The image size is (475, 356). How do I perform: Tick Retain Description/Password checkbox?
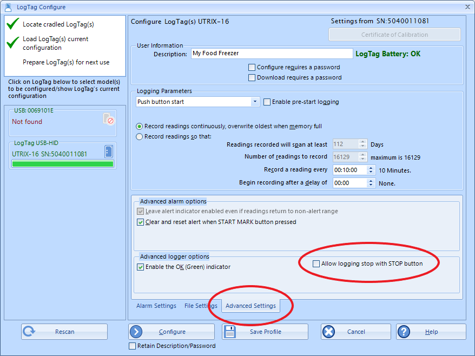[x=133, y=346]
